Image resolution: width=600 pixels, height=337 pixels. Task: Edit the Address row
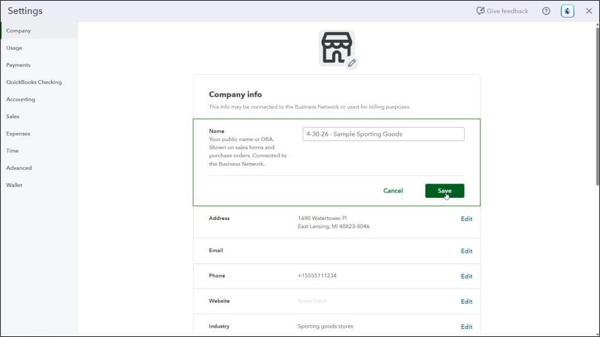pyautogui.click(x=466, y=219)
